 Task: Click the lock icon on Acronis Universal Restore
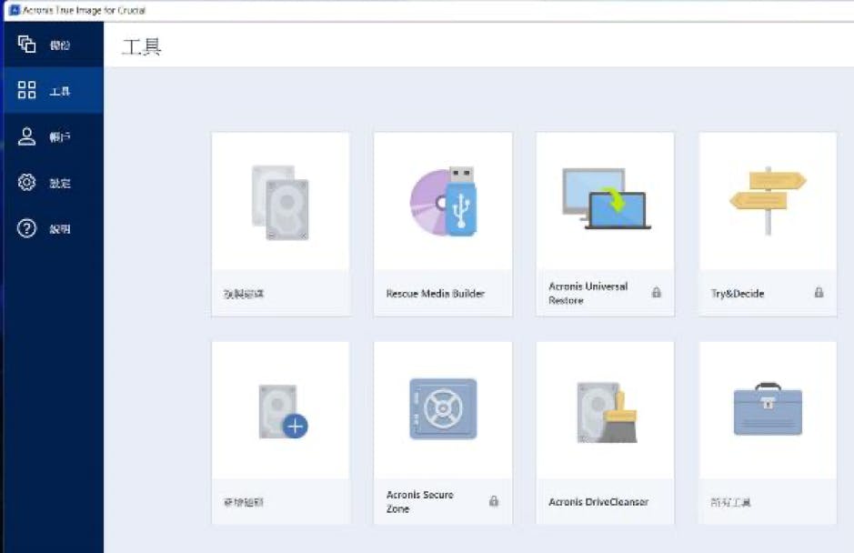(657, 293)
